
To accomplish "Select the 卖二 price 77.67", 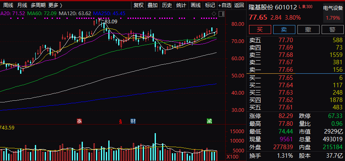I will pos(286,62).
